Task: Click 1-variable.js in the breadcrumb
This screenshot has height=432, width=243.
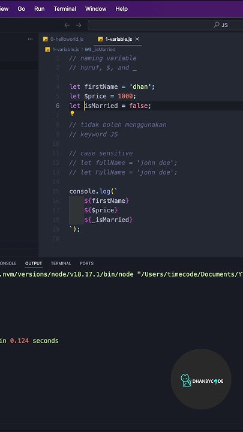Action: click(x=66, y=49)
